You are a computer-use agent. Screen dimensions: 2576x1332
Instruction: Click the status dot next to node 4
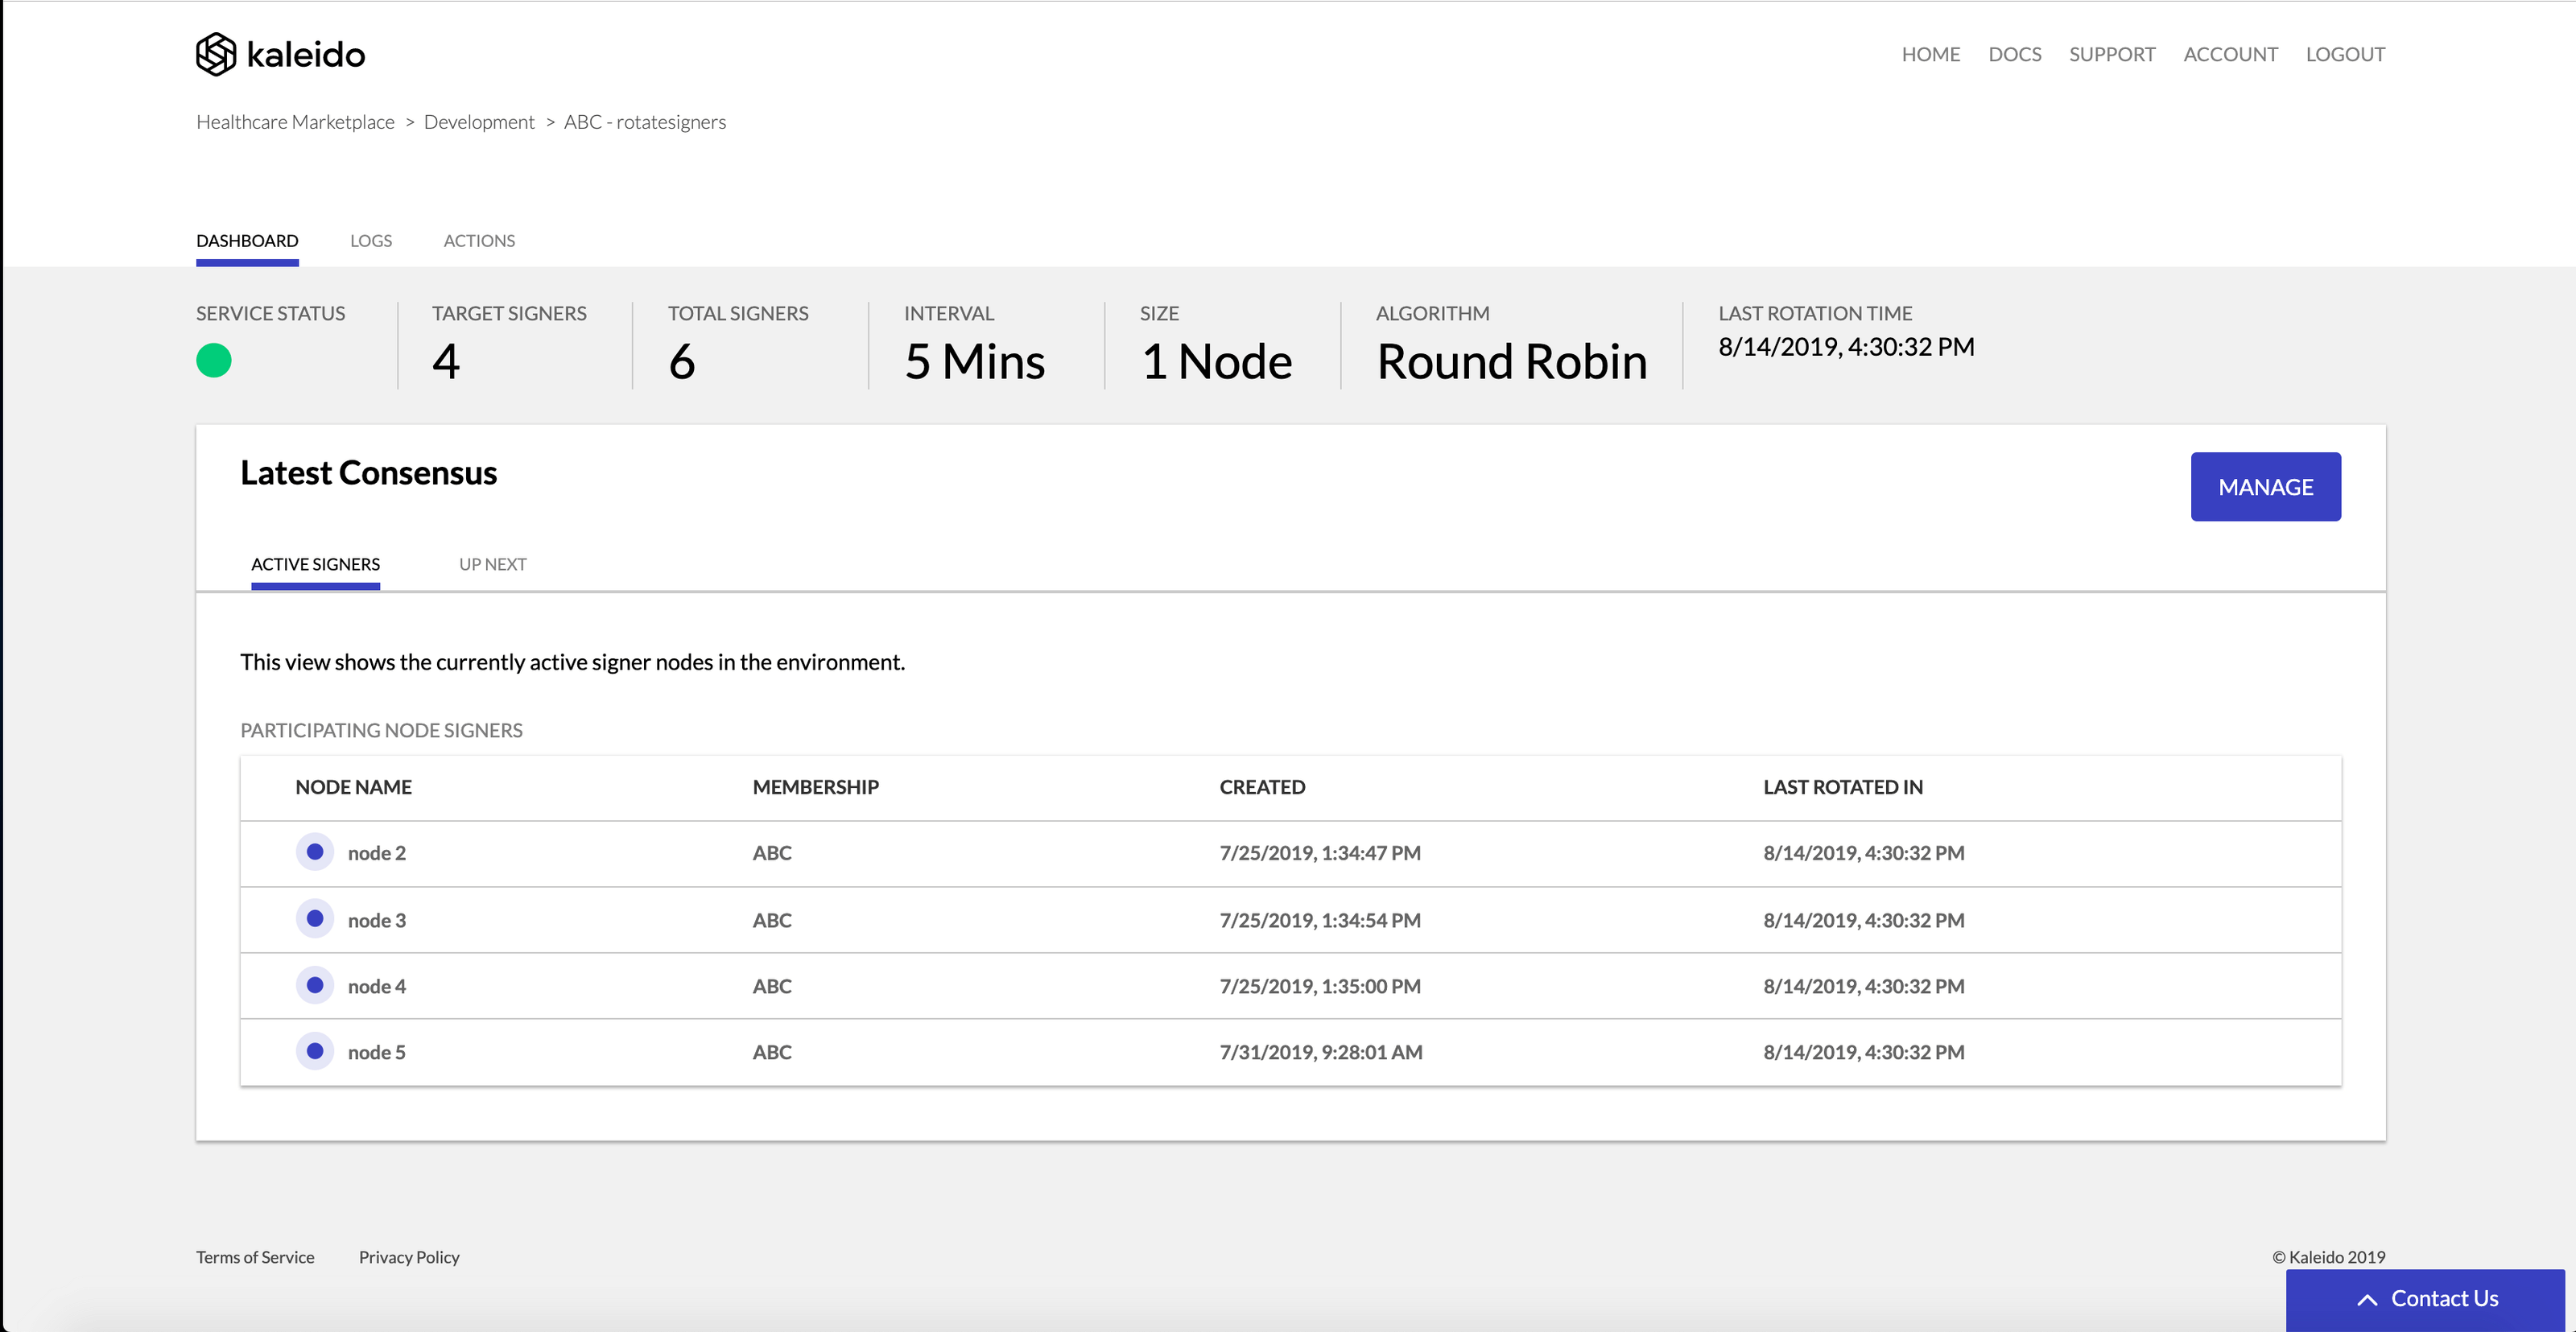coord(315,985)
